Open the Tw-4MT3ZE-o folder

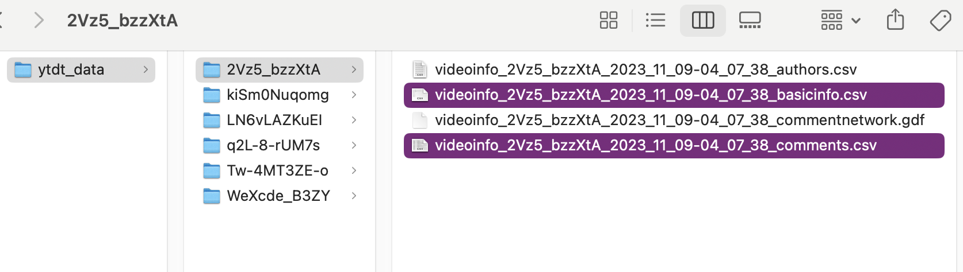277,170
